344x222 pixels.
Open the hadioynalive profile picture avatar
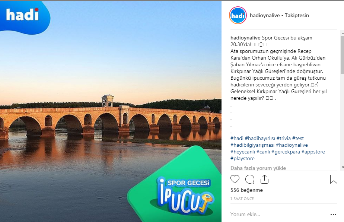pyautogui.click(x=238, y=15)
